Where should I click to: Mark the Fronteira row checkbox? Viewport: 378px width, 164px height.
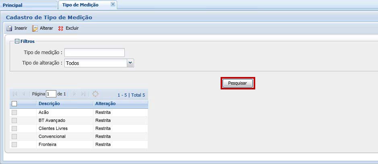click(x=14, y=144)
